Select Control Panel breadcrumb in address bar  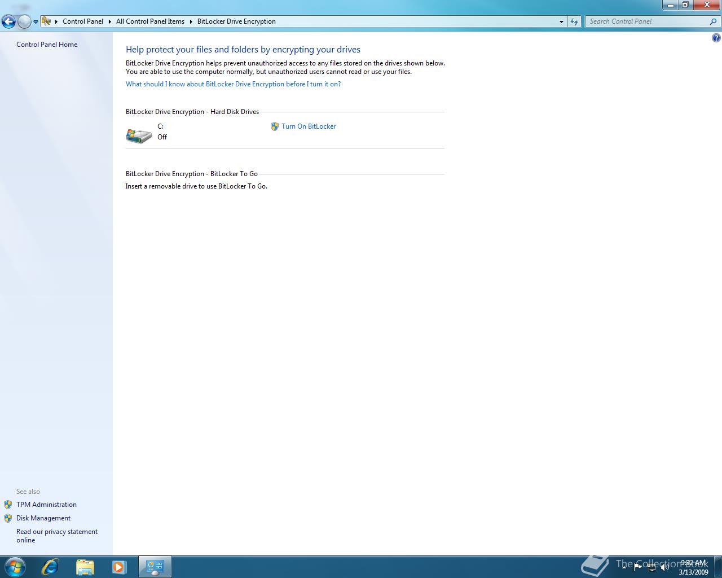pos(83,21)
